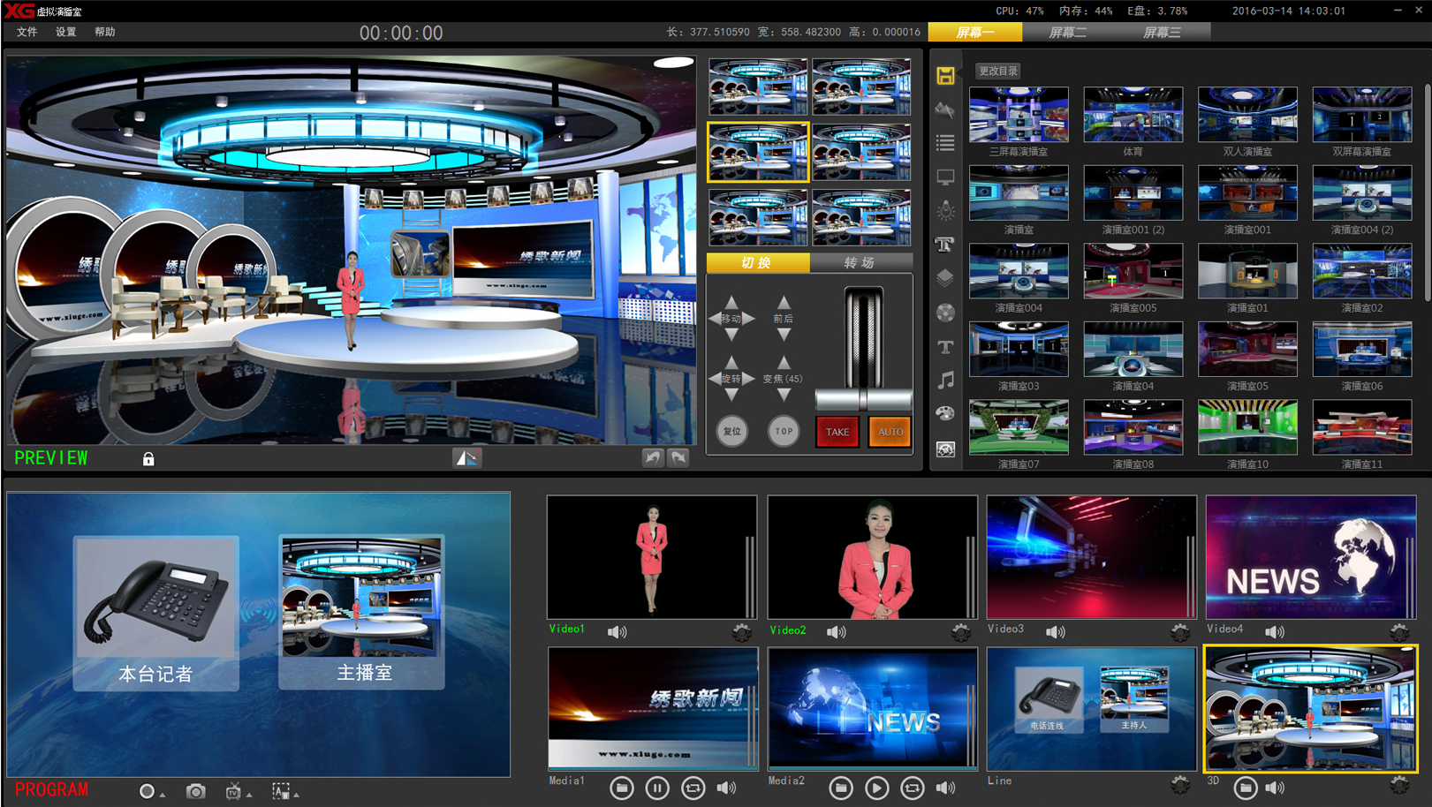Open the light bulb lighting panel

(x=945, y=211)
